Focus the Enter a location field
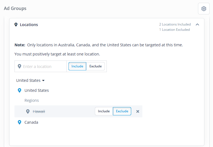This screenshot has width=213, height=147. tap(41, 66)
